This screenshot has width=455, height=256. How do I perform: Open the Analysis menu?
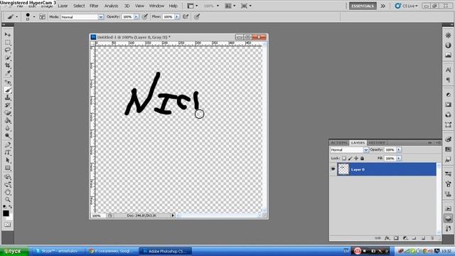[x=111, y=6]
